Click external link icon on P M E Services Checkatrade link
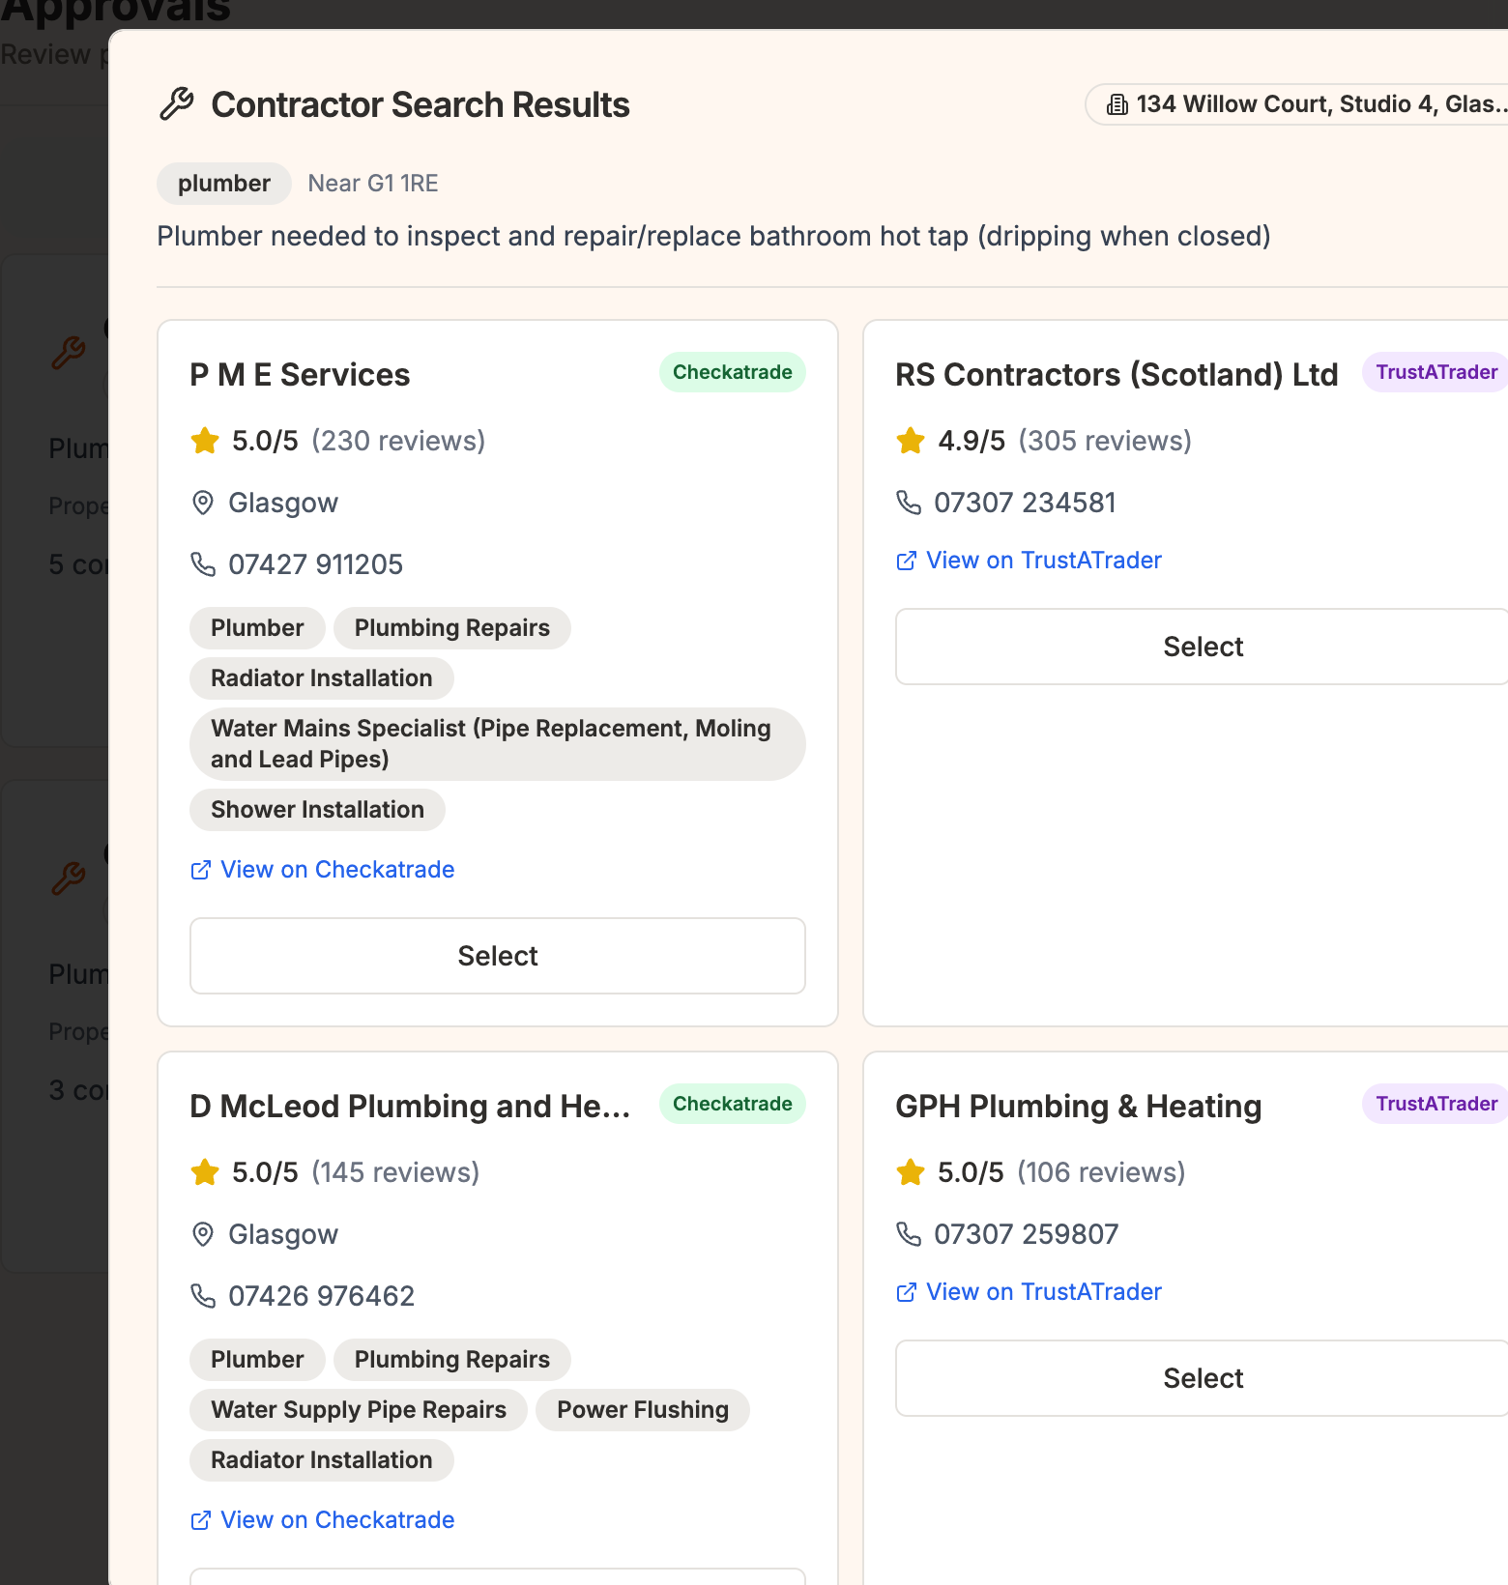This screenshot has width=1508, height=1585. [200, 870]
